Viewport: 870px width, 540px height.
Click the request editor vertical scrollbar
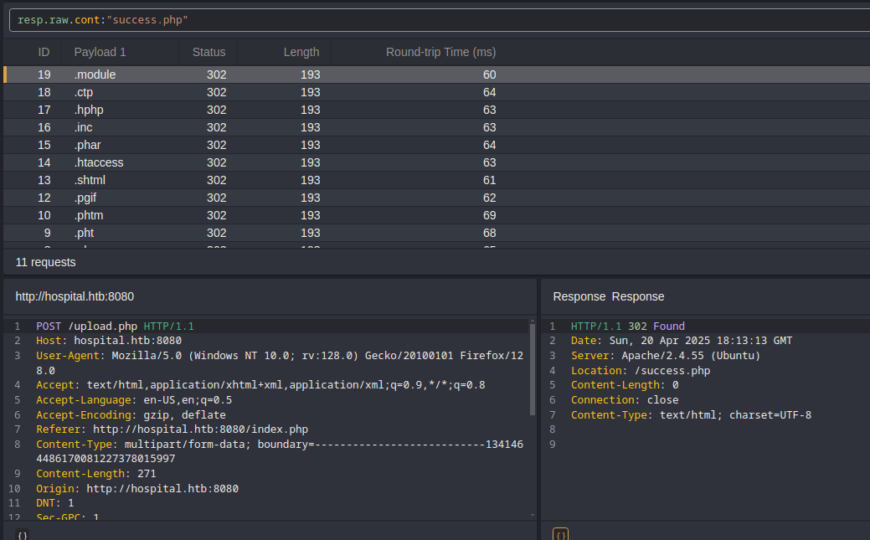tap(532, 369)
